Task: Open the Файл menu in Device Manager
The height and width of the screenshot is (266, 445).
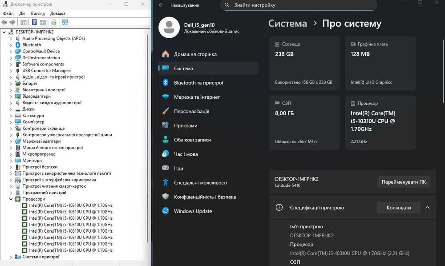Action: [8, 13]
